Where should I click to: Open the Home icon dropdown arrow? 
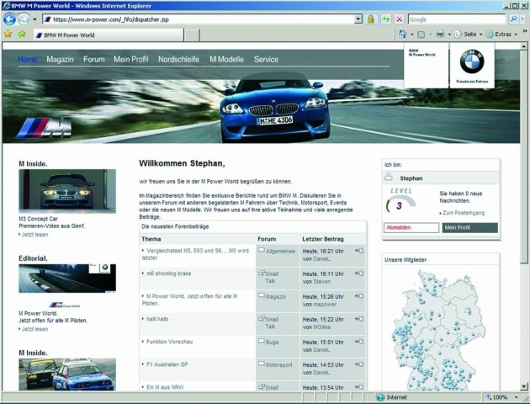click(x=412, y=35)
